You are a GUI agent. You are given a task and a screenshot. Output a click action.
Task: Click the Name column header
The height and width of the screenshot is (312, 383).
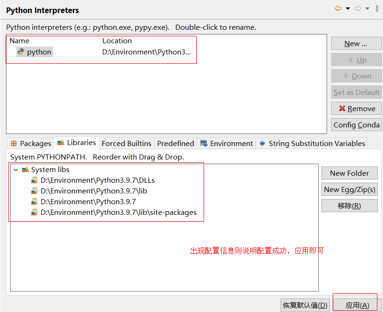click(19, 41)
